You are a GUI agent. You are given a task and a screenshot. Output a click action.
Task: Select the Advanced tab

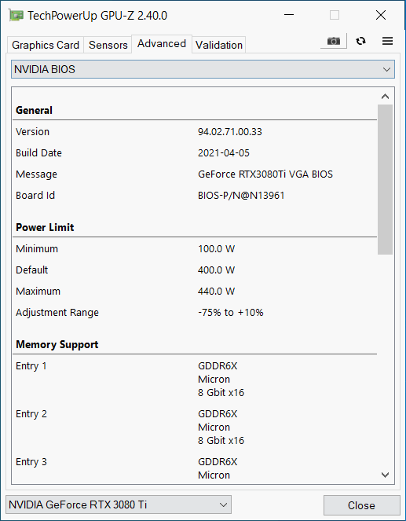162,43
